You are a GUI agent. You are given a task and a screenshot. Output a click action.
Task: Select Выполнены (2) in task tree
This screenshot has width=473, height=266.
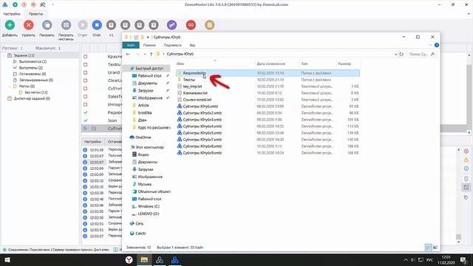[x=31, y=68]
